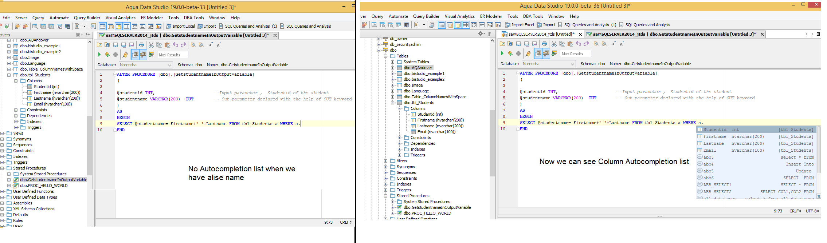Open gear settings icon in beta-33 Servers panel
The height and width of the screenshot is (243, 827).
pyautogui.click(x=78, y=35)
